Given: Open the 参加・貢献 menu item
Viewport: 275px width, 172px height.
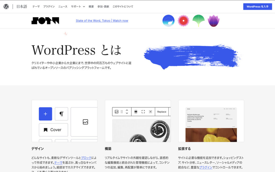Looking at the screenshot, I should click(103, 6).
